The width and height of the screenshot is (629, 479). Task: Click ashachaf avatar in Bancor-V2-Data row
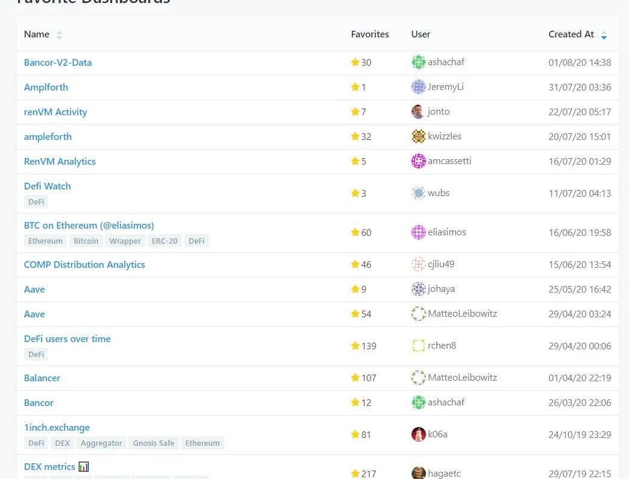[x=418, y=62]
